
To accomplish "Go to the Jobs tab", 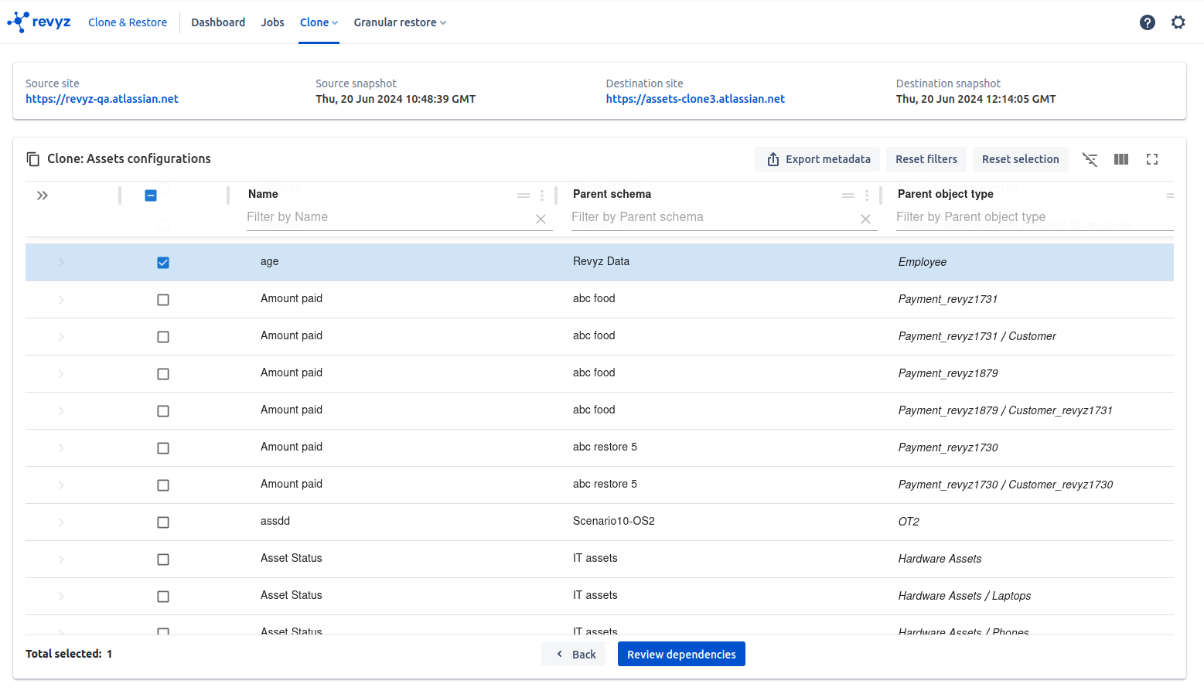I will click(x=272, y=22).
